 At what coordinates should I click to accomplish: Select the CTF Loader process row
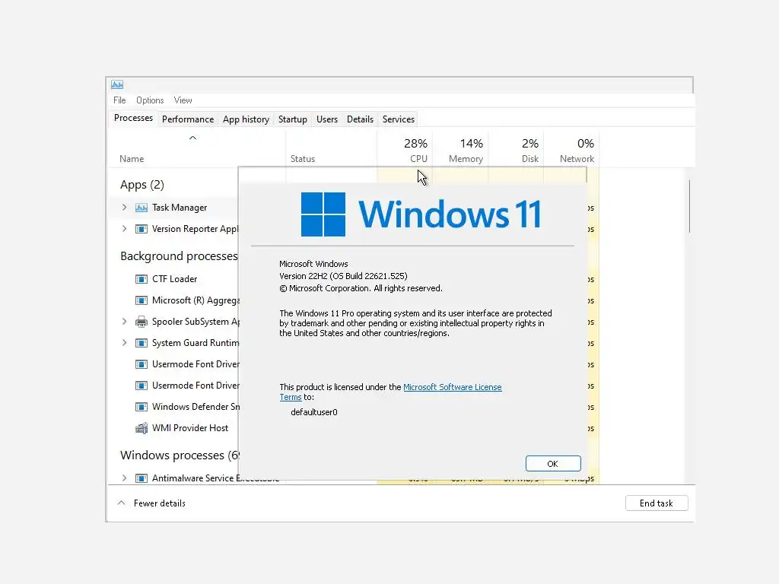pyautogui.click(x=174, y=279)
